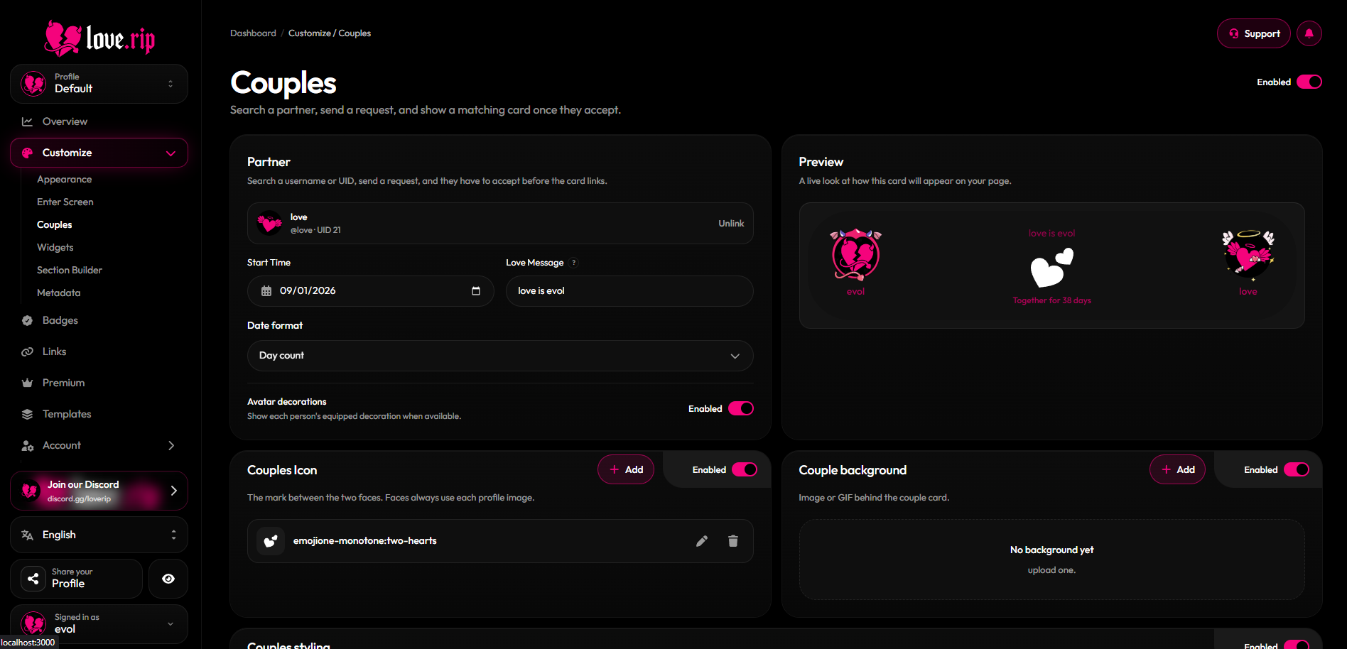Open the English language selector
The height and width of the screenshot is (649, 1347).
point(99,535)
